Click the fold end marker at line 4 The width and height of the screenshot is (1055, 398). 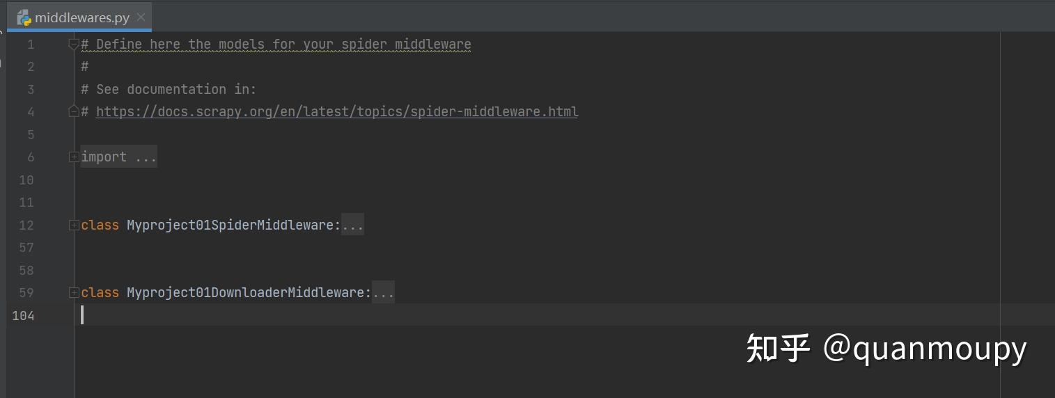click(74, 111)
